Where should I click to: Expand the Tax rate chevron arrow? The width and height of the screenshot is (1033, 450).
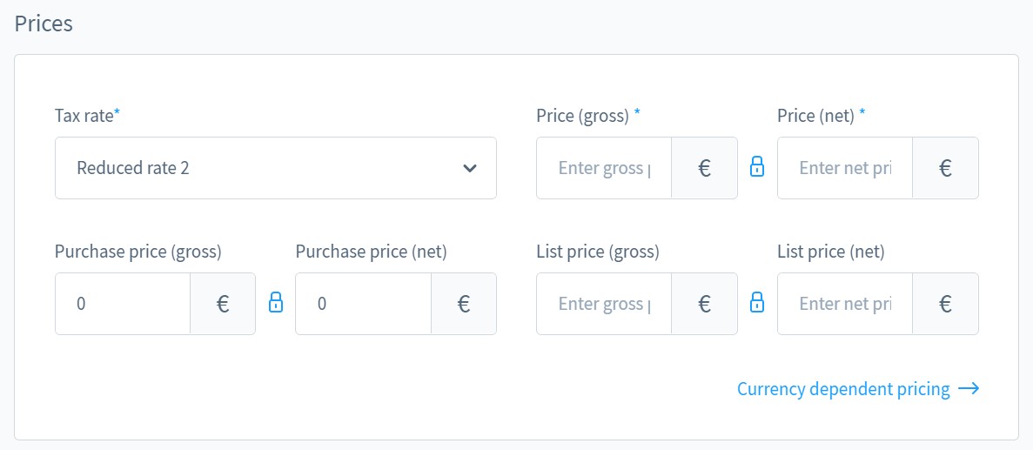[x=469, y=168]
